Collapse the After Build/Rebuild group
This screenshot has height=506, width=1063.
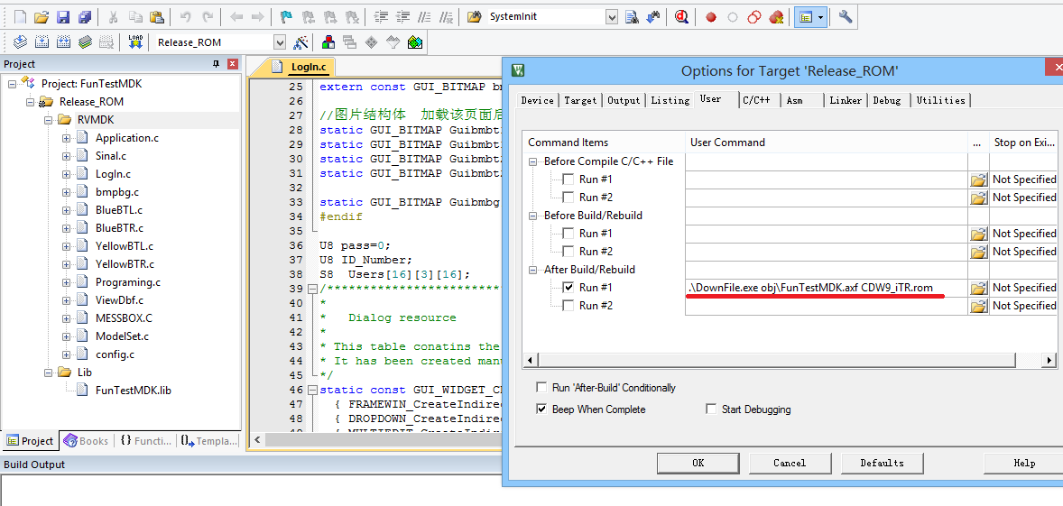click(534, 270)
